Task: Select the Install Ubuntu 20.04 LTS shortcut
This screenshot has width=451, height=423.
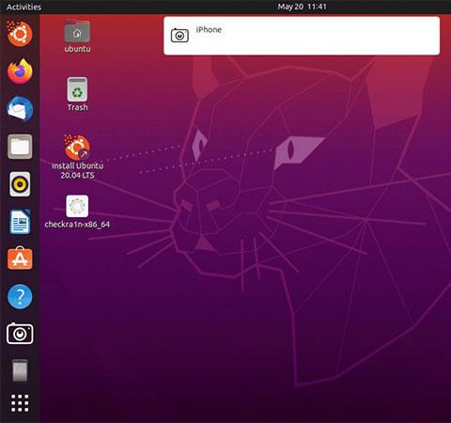Action: point(77,157)
